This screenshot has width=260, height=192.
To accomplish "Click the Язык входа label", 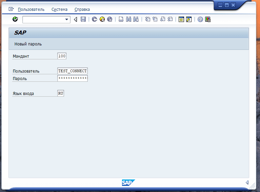I will click(x=23, y=94).
